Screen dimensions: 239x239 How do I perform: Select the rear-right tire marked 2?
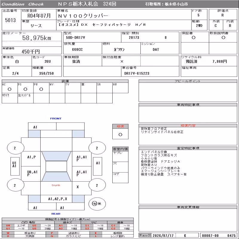(97, 185)
